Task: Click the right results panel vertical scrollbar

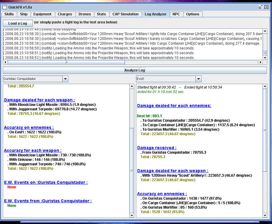Action: click(x=265, y=130)
